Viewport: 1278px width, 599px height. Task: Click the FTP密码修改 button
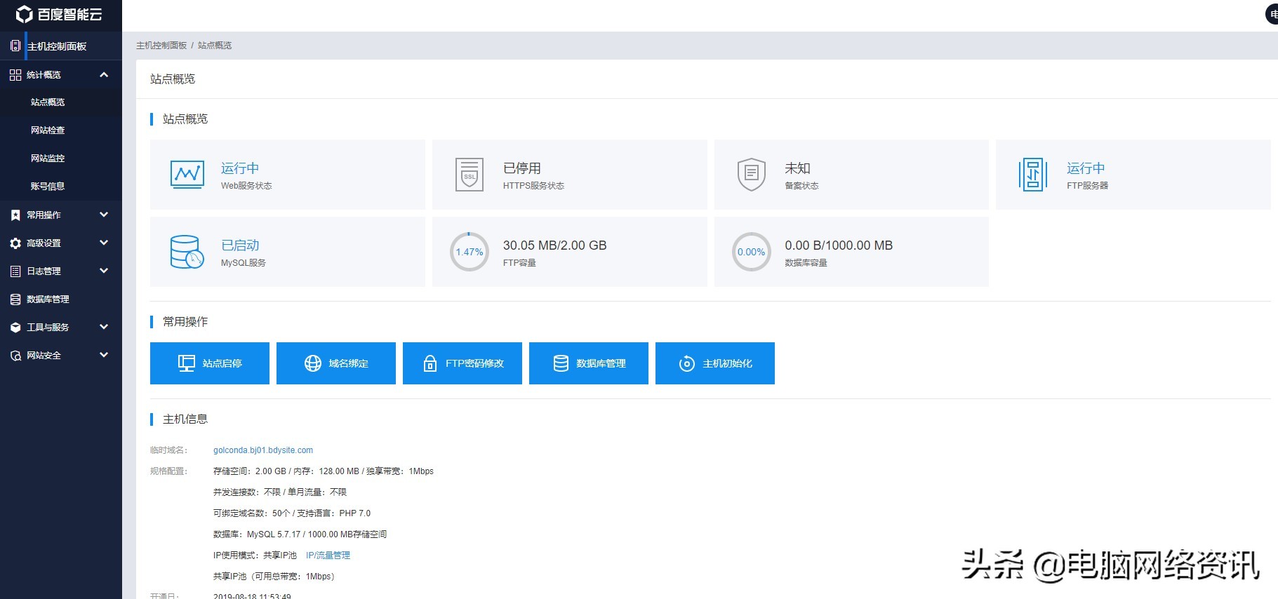(x=462, y=363)
